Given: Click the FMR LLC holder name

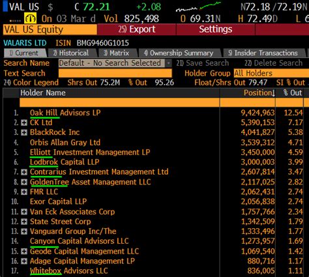Looking at the screenshot, I should click(x=44, y=192).
